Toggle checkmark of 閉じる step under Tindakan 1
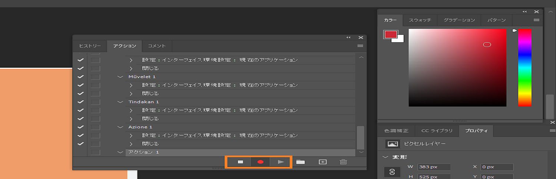The width and height of the screenshot is (556, 179). point(80,119)
